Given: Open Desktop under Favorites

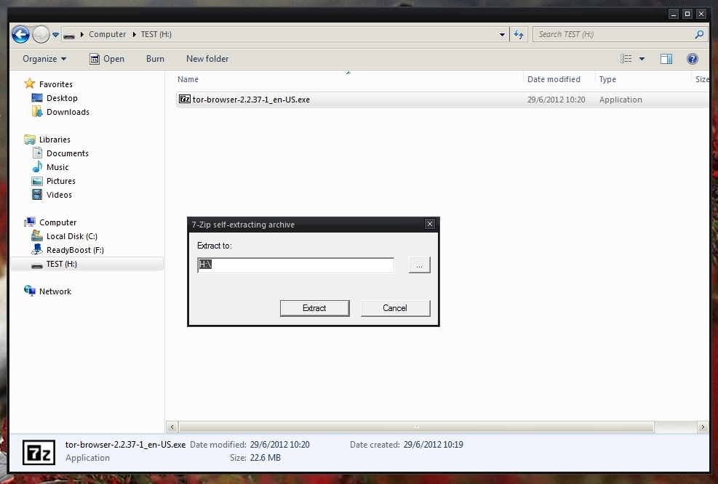Looking at the screenshot, I should point(62,98).
